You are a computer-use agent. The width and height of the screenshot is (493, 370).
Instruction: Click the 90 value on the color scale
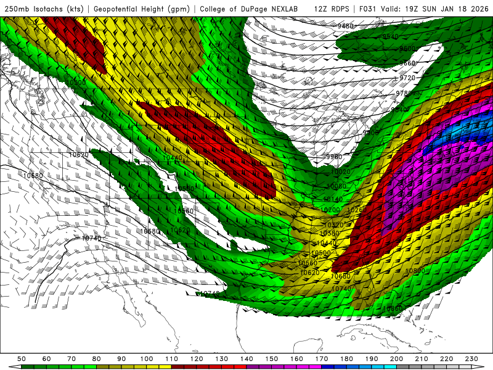121,359
